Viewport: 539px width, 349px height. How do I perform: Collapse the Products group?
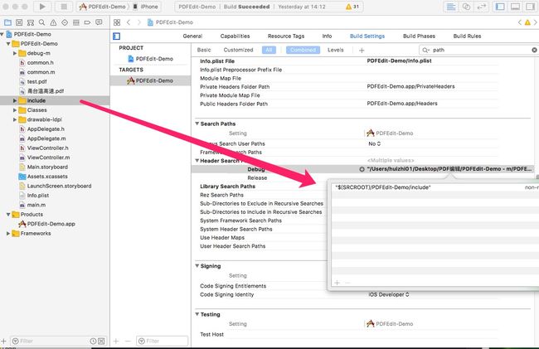pos(8,215)
